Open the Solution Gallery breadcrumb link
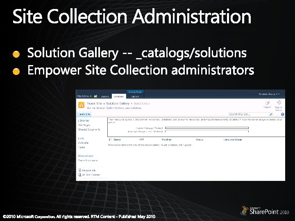Image resolution: width=295 pixels, height=221 pixels. 118,104
